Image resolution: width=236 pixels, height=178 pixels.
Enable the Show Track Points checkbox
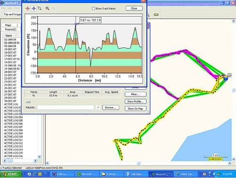point(93,9)
